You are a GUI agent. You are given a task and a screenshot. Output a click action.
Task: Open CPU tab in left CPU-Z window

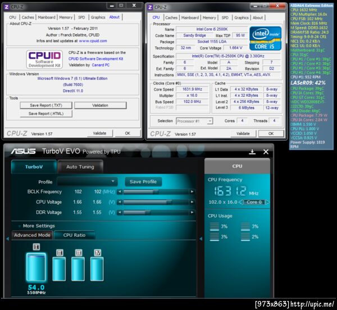point(12,17)
